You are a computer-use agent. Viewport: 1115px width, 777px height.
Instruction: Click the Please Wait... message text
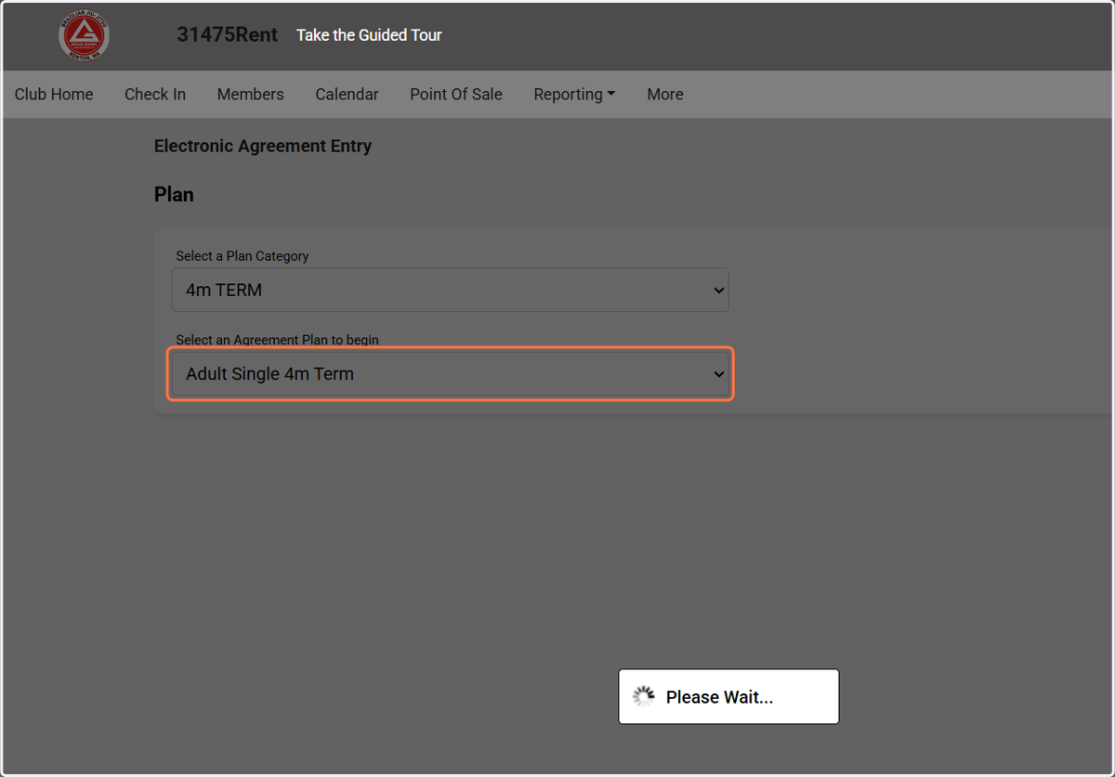coord(719,697)
